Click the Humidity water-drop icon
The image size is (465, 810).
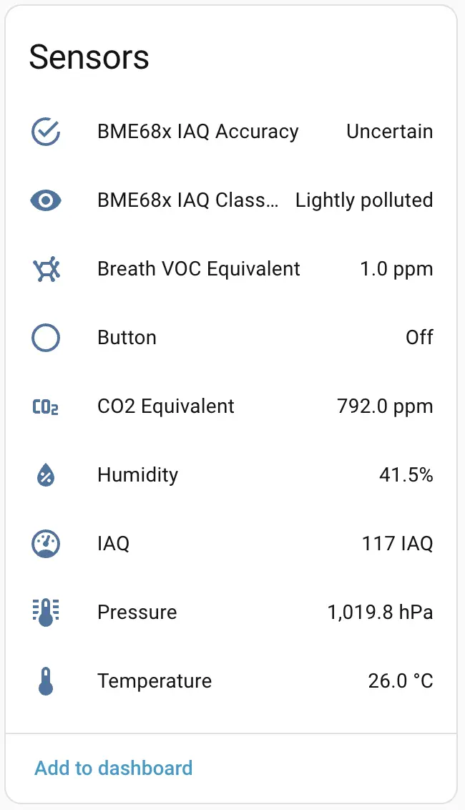[46, 475]
